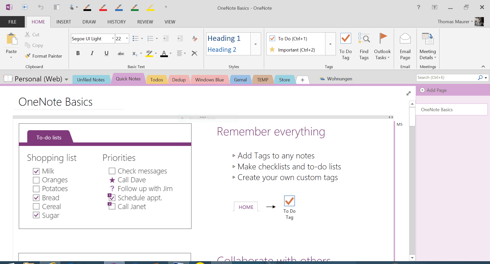Insert a numbered list
This screenshot has height=264, width=490.
tap(150, 39)
